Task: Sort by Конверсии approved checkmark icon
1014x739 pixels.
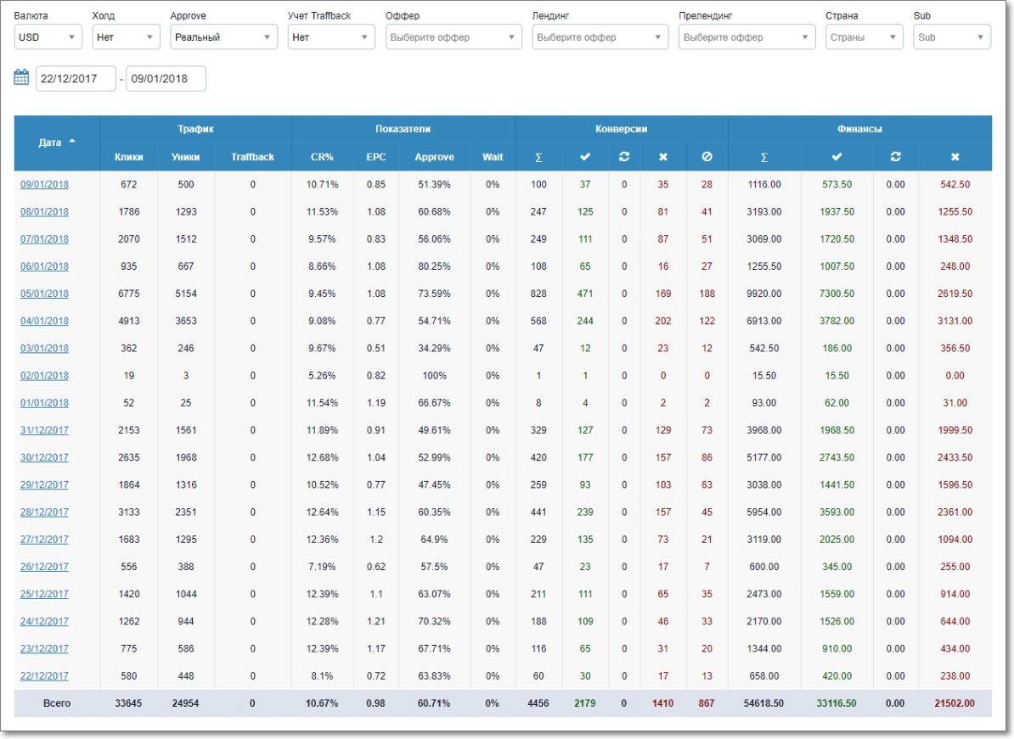Action: point(584,157)
